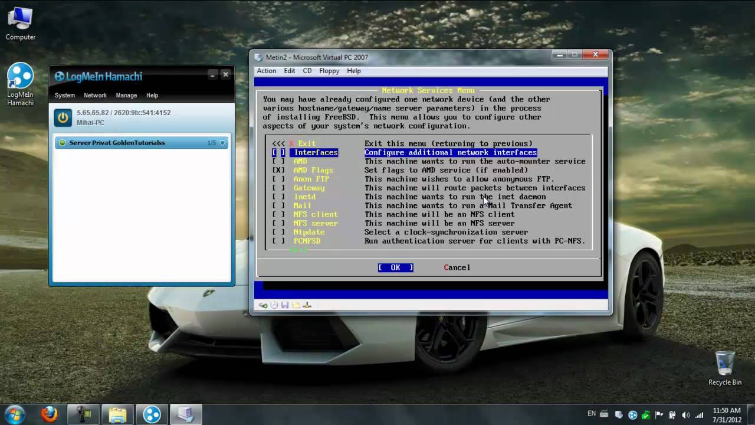
Task: Open the Hamachi Help menu
Action: [152, 95]
